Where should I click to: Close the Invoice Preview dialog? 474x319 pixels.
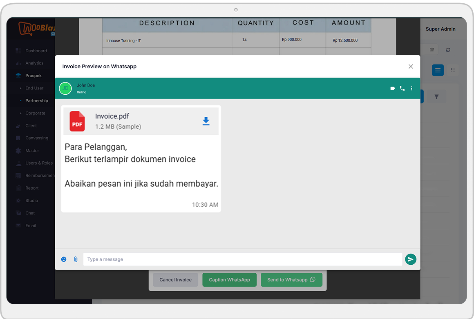(x=411, y=67)
